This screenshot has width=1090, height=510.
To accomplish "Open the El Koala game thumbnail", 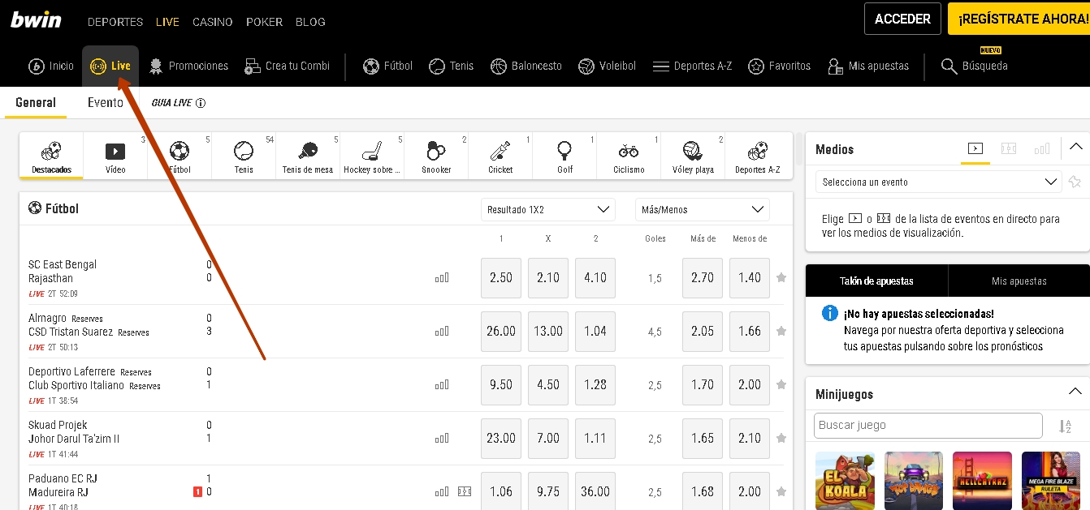I will (845, 480).
